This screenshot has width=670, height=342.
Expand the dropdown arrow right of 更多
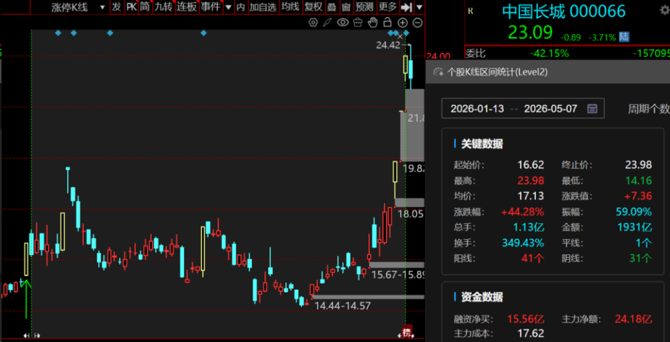click(x=419, y=7)
